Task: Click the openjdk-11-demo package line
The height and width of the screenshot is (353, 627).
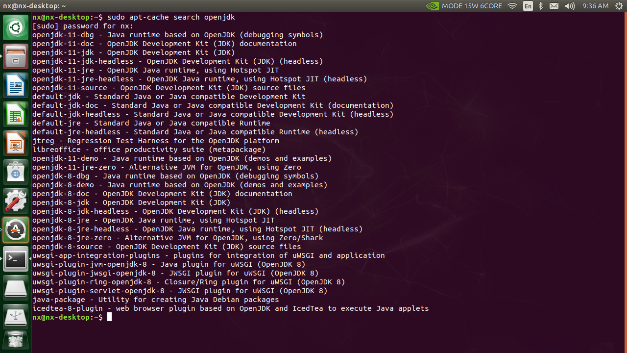Action: (182, 158)
